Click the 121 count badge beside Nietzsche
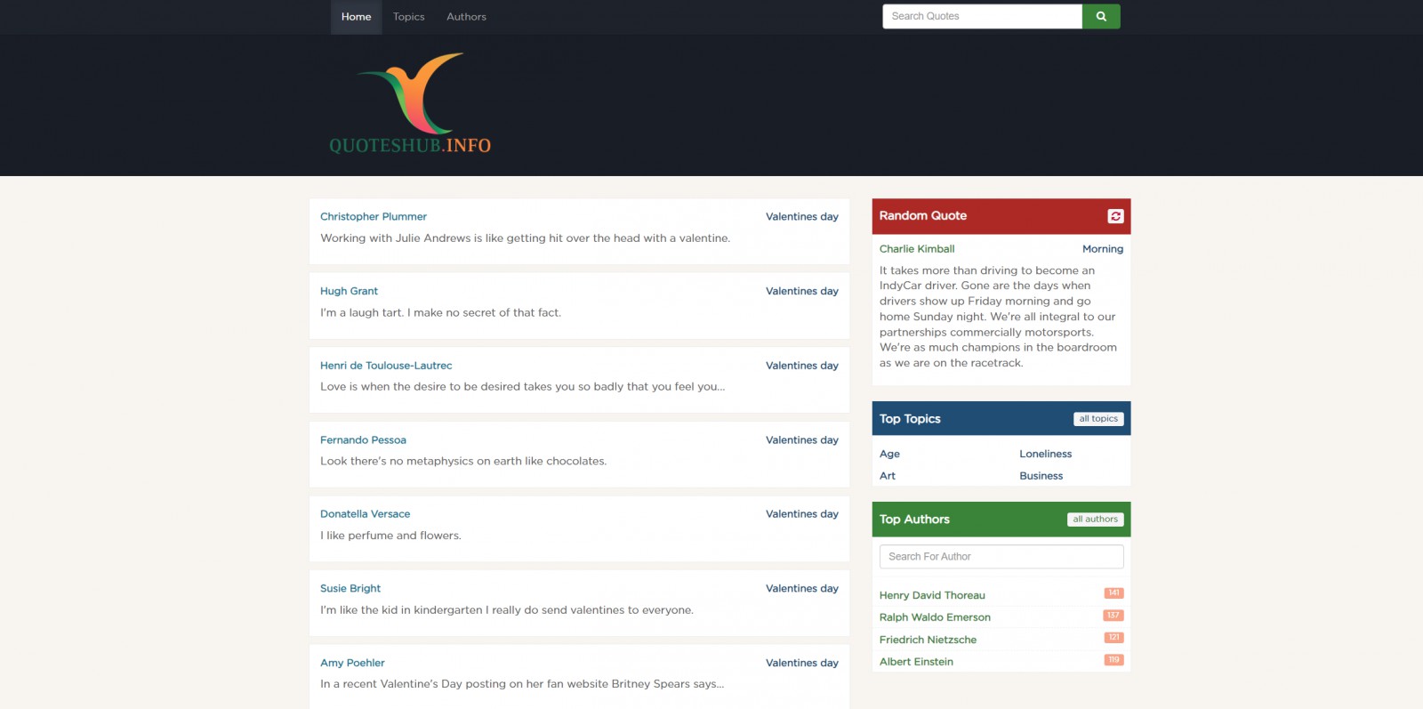This screenshot has height=709, width=1423. click(x=1113, y=638)
